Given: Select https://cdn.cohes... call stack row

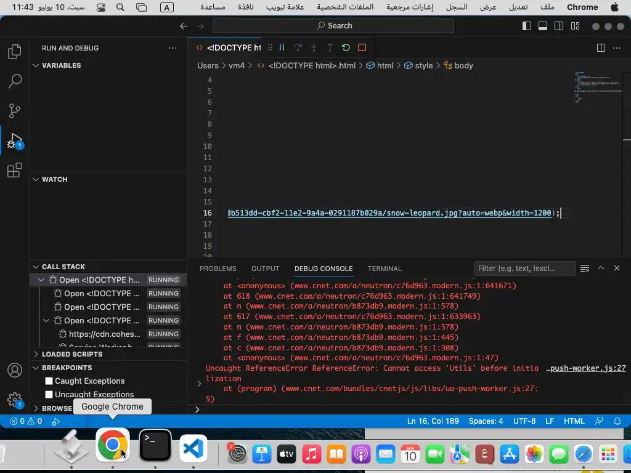Looking at the screenshot, I should coord(108,334).
